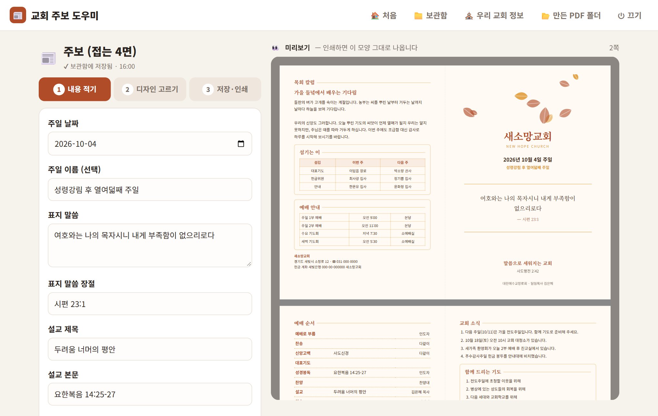Select step 1 내용 적기 tab

click(75, 89)
